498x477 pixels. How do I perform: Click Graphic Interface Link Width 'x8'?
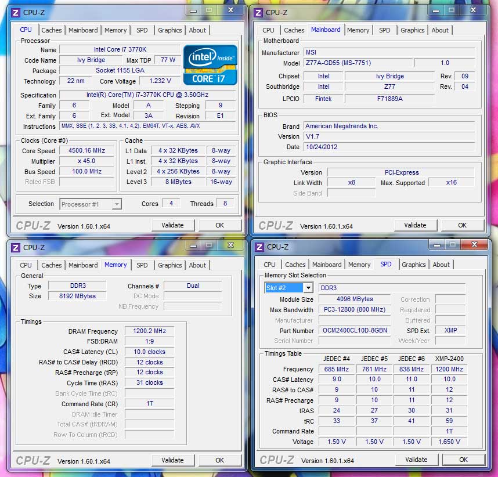point(352,183)
